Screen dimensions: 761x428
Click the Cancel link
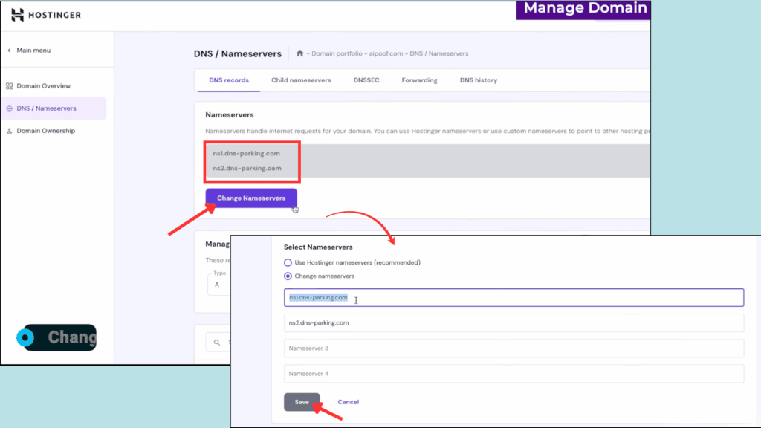[x=348, y=402]
